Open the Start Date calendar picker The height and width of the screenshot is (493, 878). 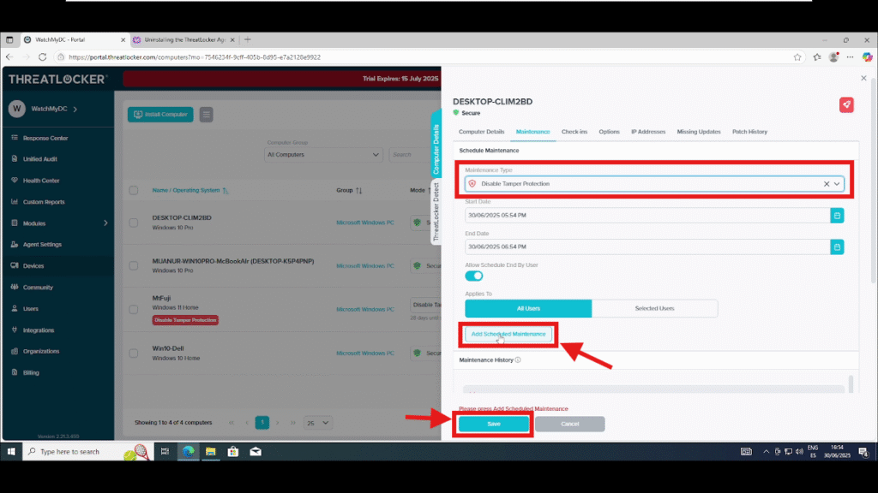[837, 215]
